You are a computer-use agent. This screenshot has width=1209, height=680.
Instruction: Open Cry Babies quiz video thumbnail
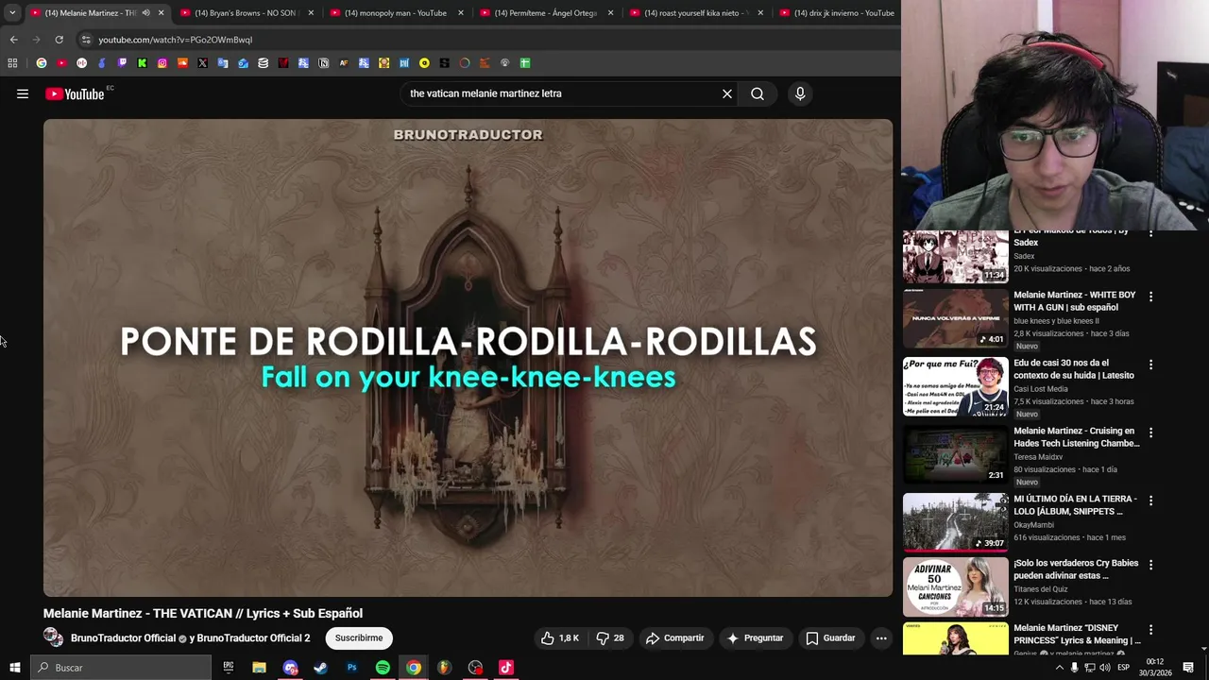(955, 587)
